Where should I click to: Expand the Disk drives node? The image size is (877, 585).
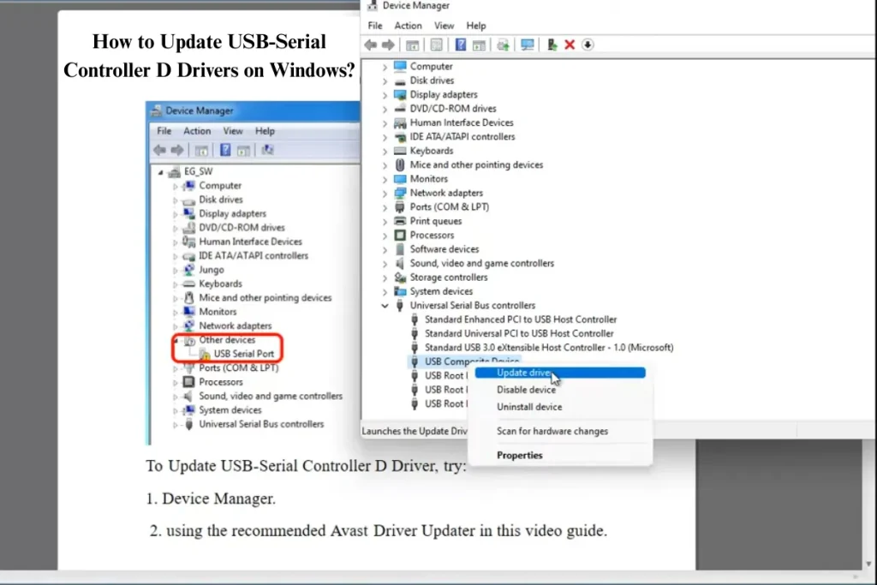tap(385, 81)
